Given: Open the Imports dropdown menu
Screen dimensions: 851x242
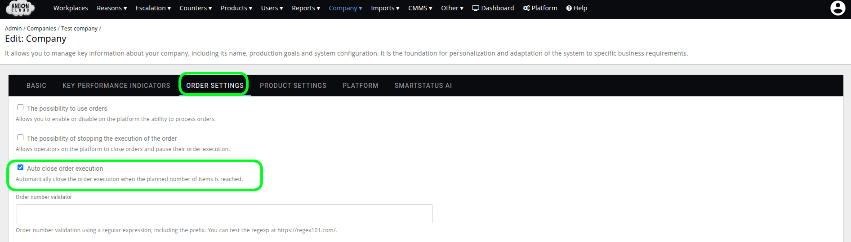Looking at the screenshot, I should click(x=385, y=8).
